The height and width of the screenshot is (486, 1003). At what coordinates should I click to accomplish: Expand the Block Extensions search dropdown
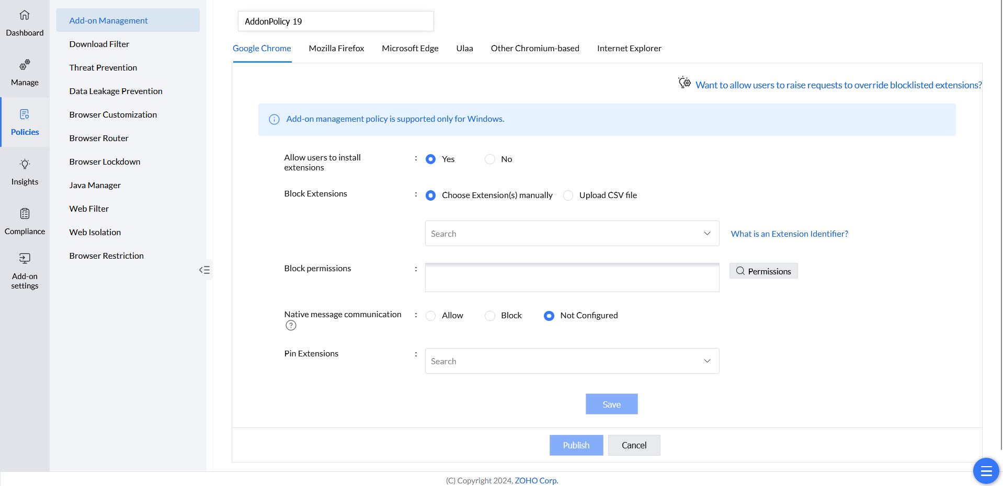coord(707,234)
